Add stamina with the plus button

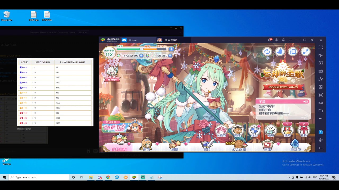point(171,49)
